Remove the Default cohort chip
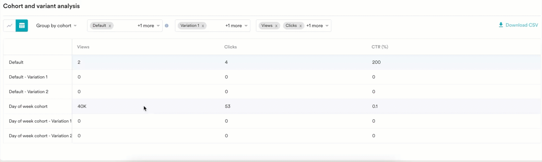Image resolution: width=542 pixels, height=162 pixels. tap(110, 26)
